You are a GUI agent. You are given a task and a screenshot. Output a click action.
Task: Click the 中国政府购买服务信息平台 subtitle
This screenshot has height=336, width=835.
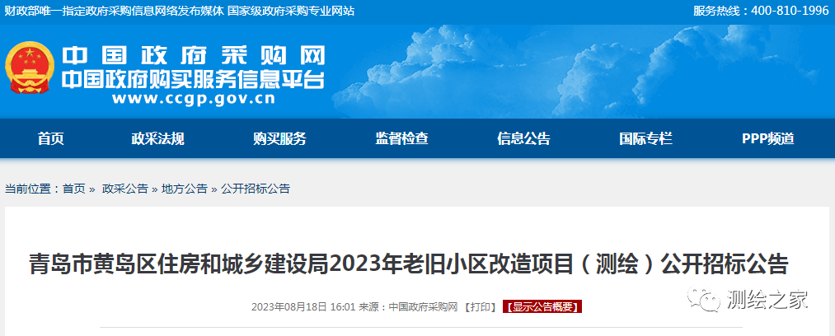tap(193, 80)
